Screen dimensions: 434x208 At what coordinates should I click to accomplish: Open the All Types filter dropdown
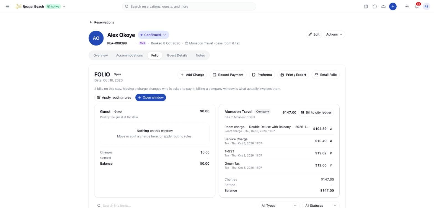(x=279, y=205)
